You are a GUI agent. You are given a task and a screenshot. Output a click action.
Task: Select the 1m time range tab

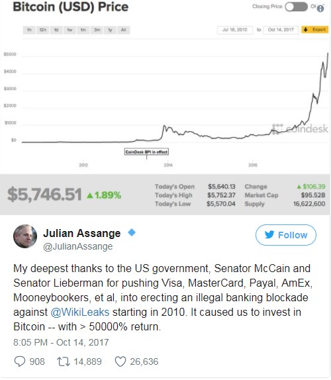(x=83, y=30)
